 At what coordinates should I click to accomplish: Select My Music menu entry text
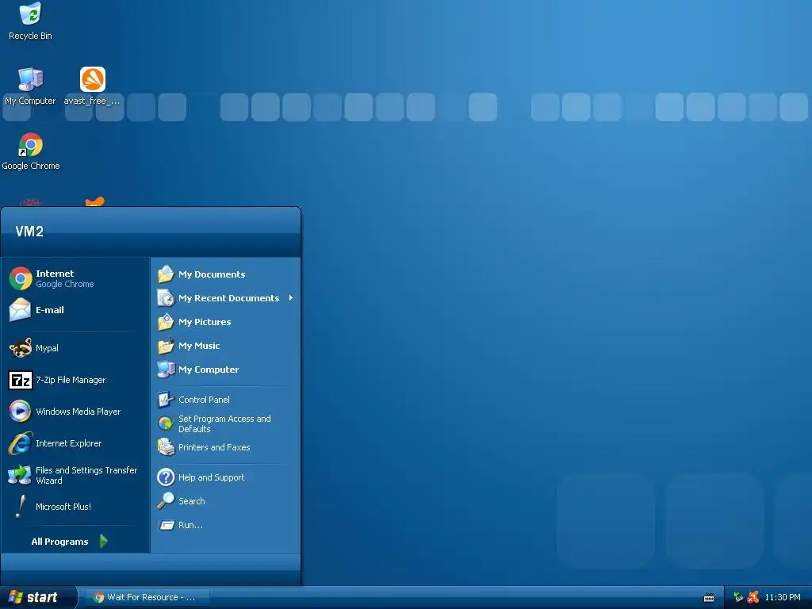pyautogui.click(x=199, y=346)
